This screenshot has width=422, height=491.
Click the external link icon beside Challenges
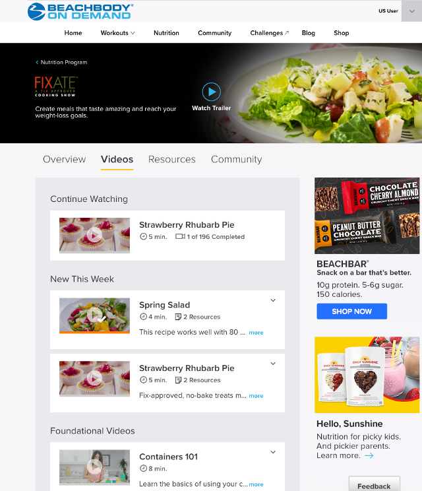pos(287,32)
